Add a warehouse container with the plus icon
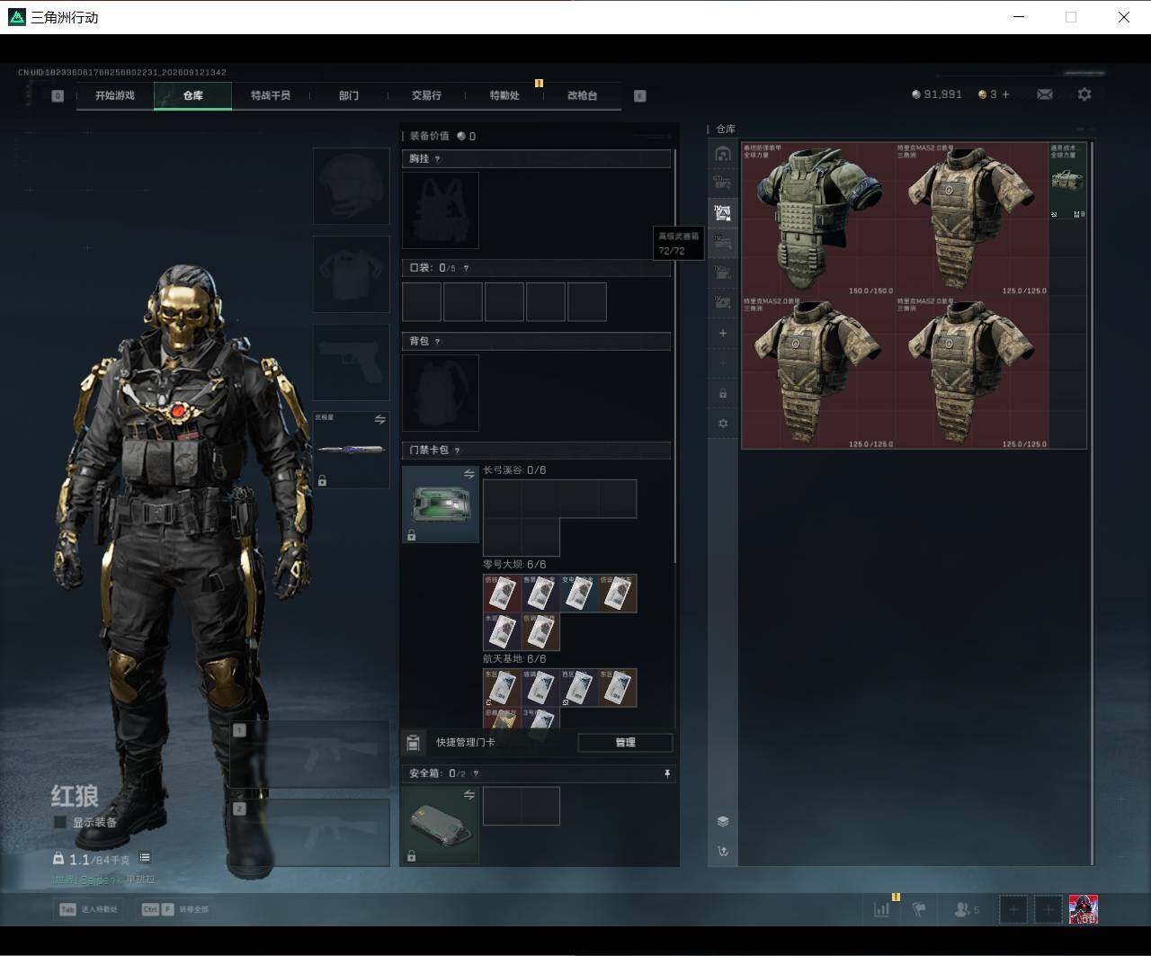Viewport: 1151px width, 956px height. click(723, 333)
